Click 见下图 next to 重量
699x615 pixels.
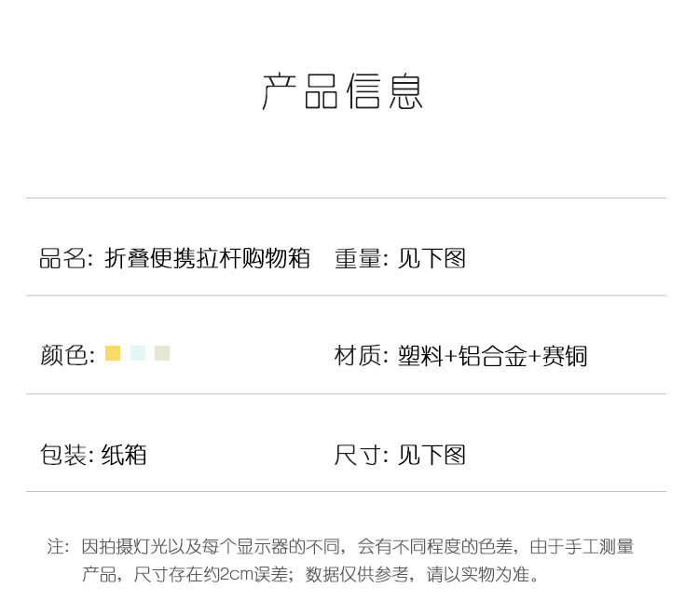(x=432, y=258)
